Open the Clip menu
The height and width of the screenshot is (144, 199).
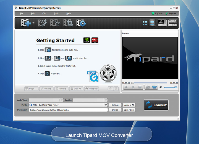tap(44, 14)
